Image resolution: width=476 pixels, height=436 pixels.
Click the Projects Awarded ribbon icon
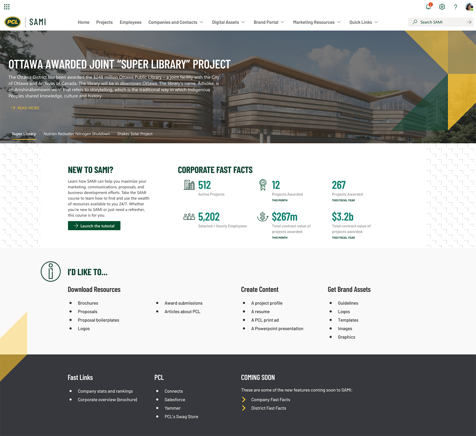pos(263,185)
